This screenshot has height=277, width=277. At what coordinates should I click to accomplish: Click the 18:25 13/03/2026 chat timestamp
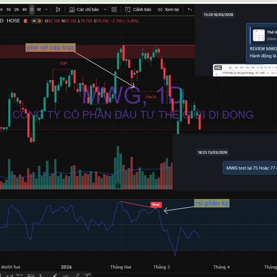[212, 152]
